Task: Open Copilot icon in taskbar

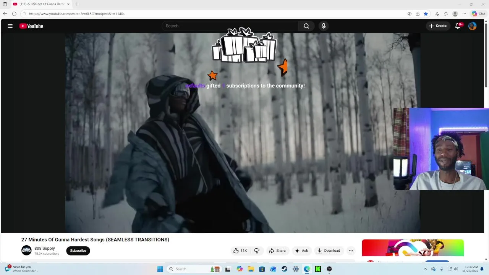Action: click(x=240, y=269)
